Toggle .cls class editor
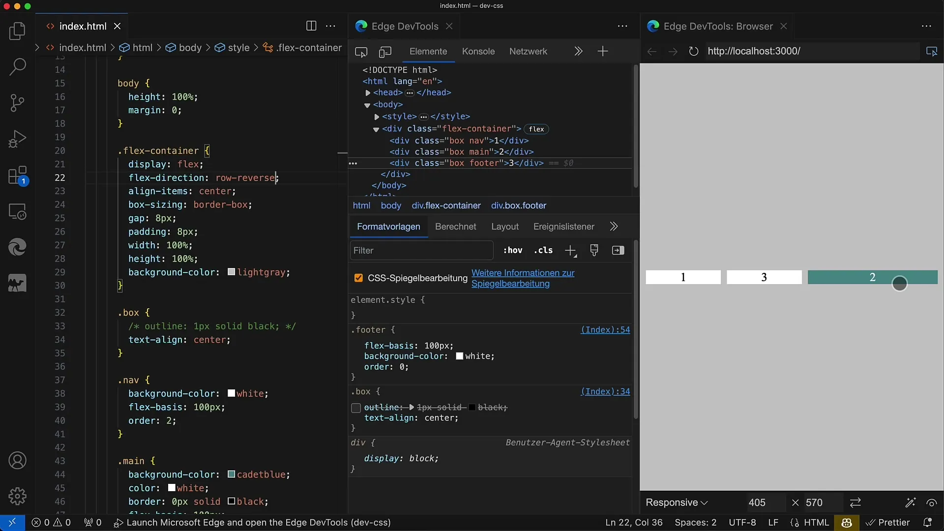This screenshot has width=944, height=531. click(x=543, y=250)
